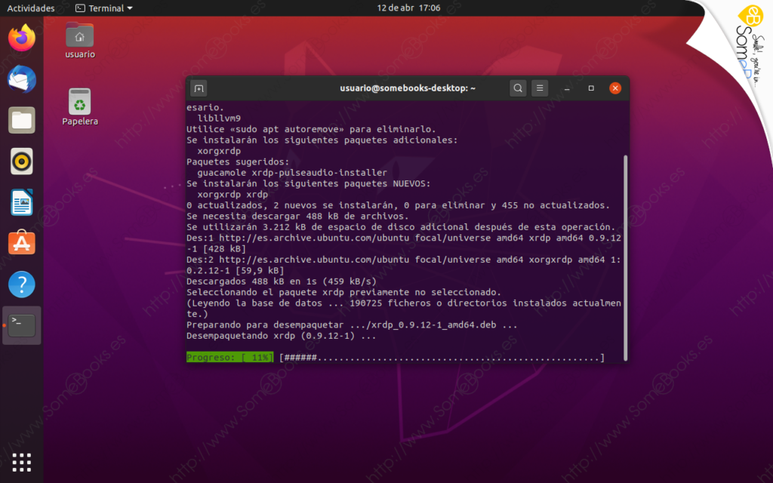
Task: Click the Actividades button
Action: tap(31, 8)
